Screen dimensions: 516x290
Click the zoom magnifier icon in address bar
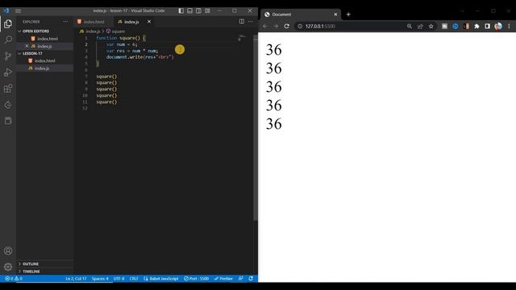(x=410, y=27)
